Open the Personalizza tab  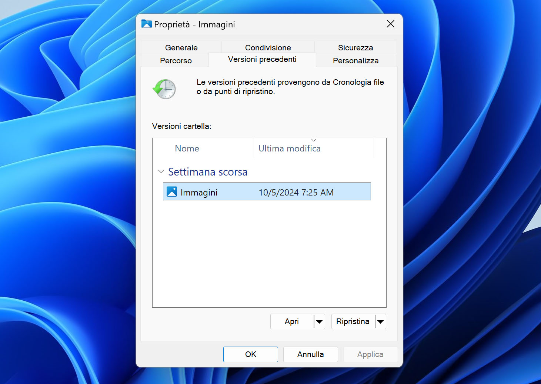tap(356, 60)
